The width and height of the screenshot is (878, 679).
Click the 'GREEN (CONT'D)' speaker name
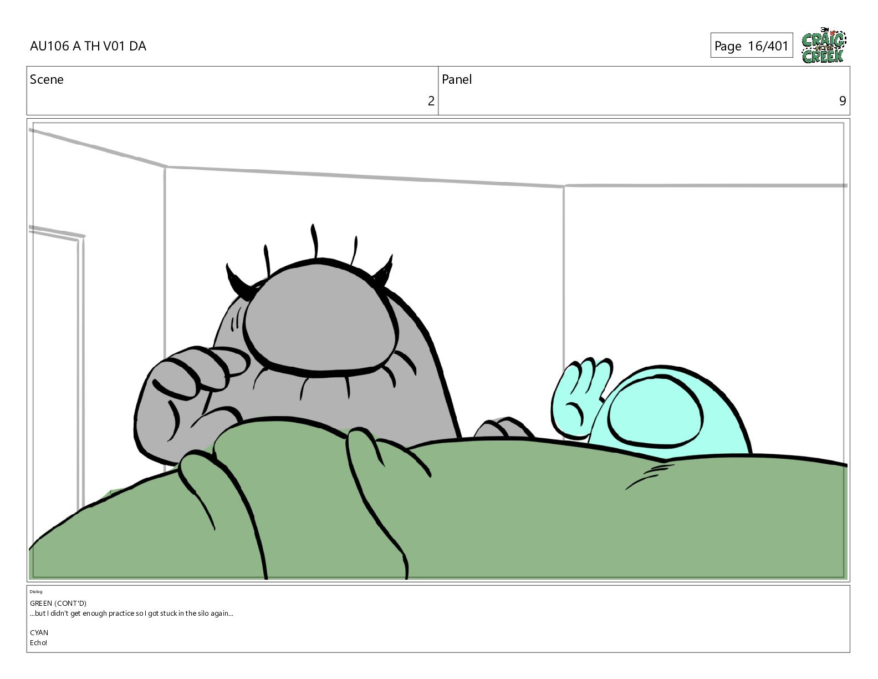click(x=58, y=603)
